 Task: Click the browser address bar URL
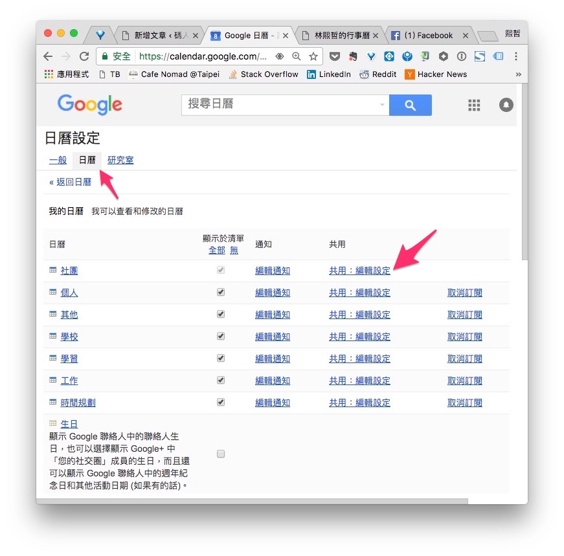pyautogui.click(x=203, y=56)
